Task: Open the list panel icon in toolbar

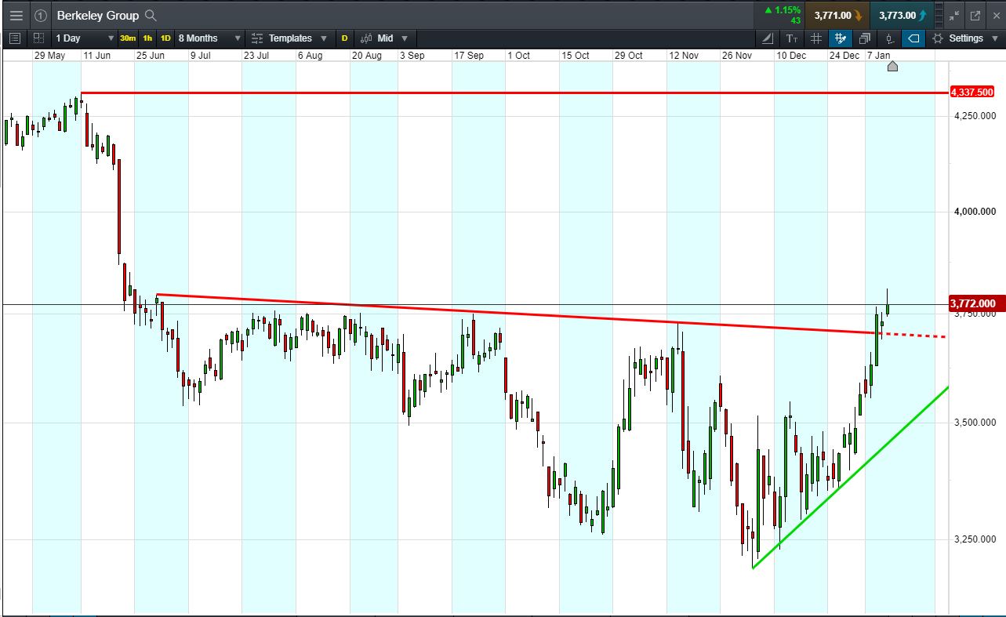Action: coord(15,38)
